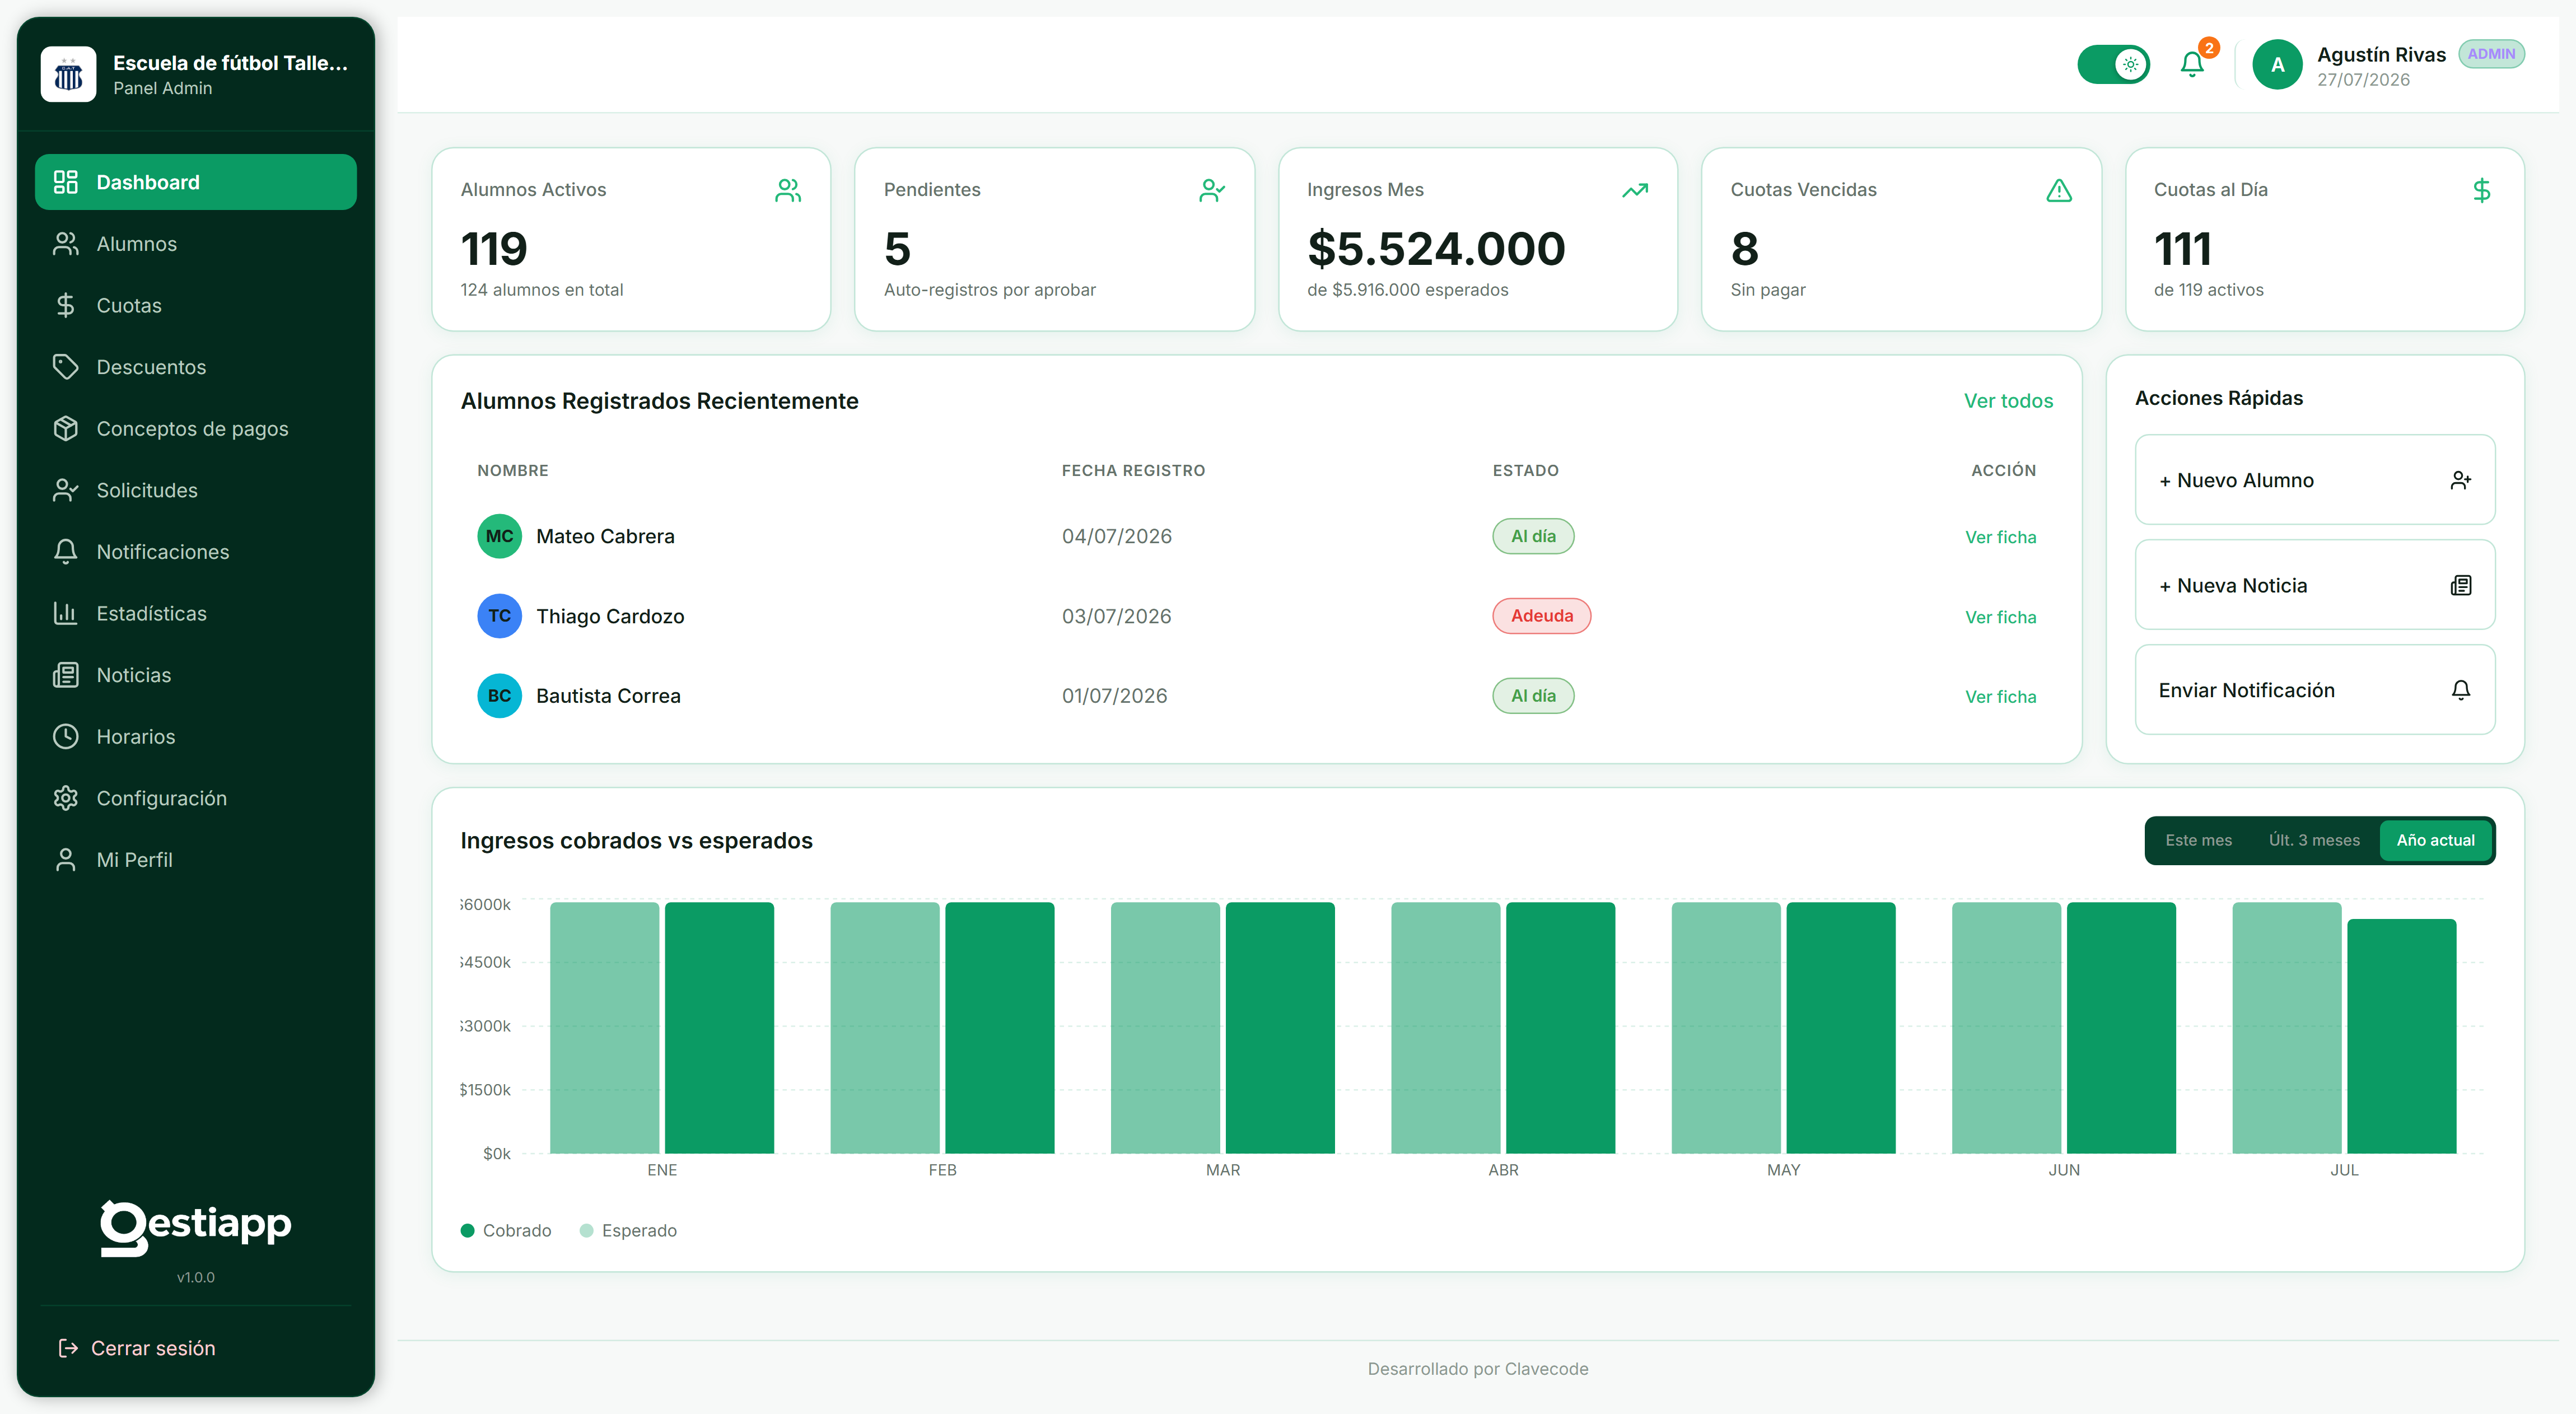
Task: Open Configuración from the sidebar
Action: pos(196,798)
